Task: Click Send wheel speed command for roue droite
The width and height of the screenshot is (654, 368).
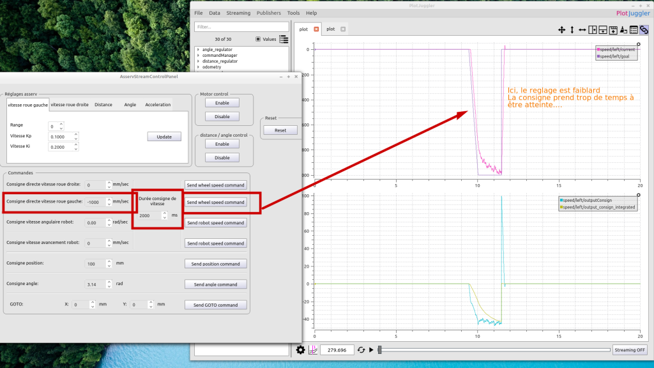Action: (x=216, y=185)
